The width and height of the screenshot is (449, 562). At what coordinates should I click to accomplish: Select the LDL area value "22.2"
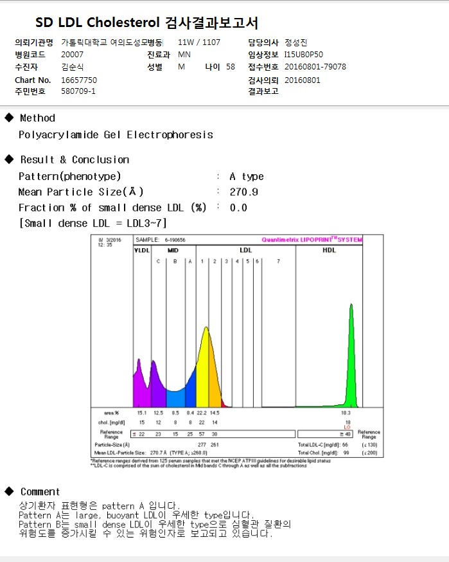pos(202,413)
